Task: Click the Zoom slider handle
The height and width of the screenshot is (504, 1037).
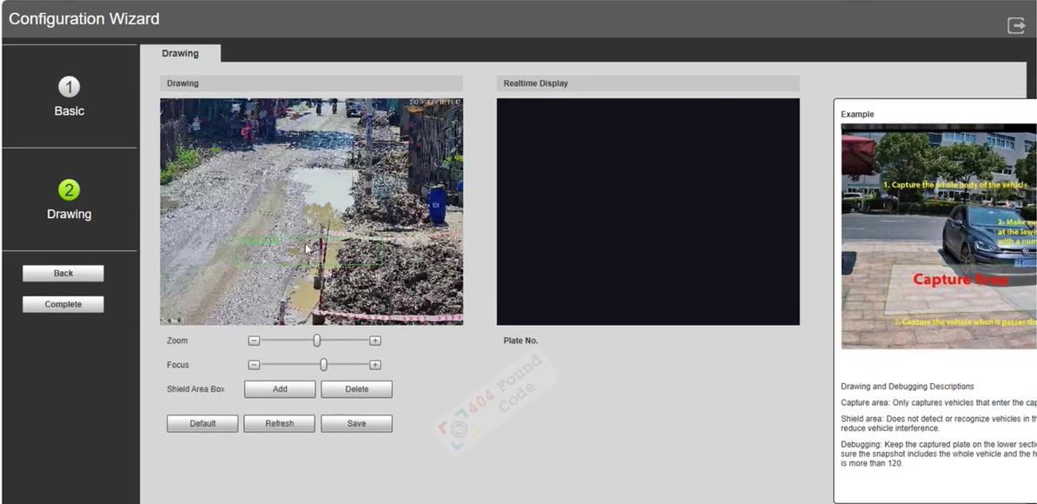Action: point(317,341)
